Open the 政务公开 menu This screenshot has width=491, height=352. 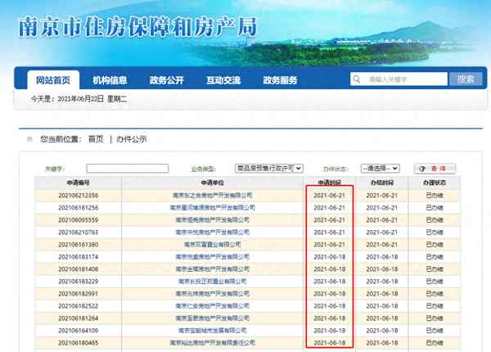click(167, 80)
